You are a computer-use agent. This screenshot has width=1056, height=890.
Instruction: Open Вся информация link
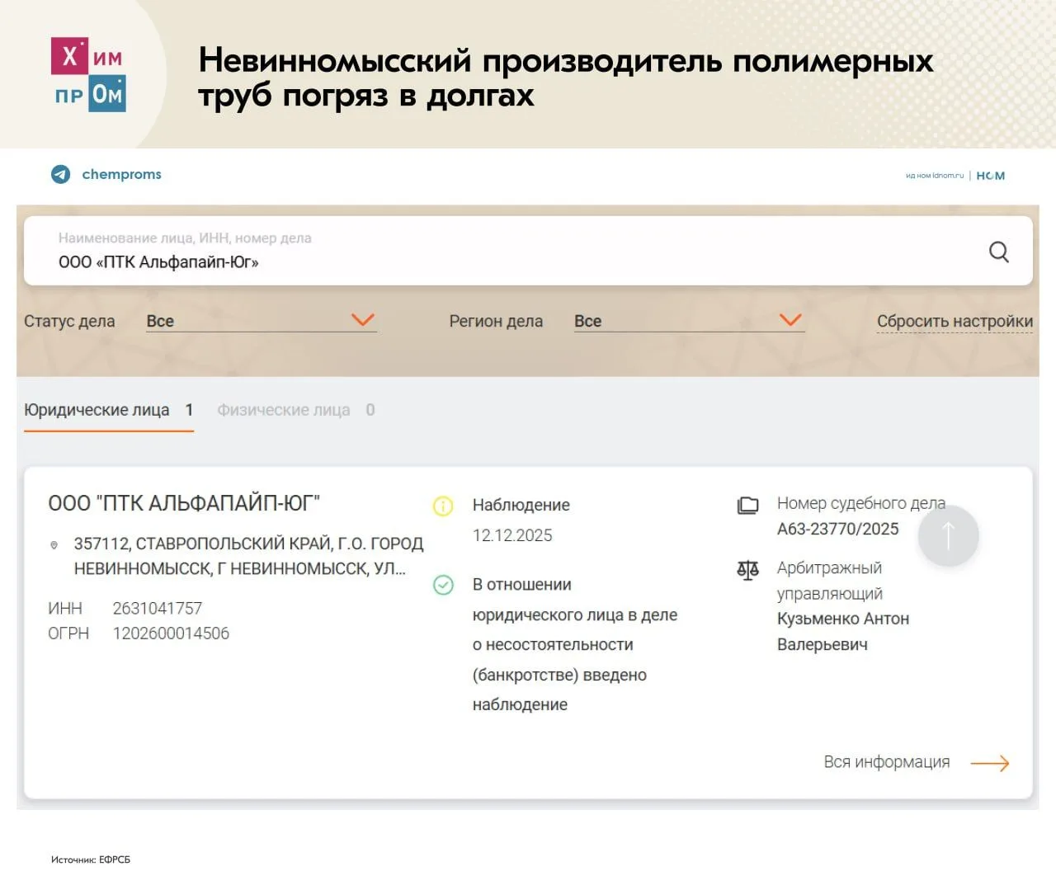(887, 762)
